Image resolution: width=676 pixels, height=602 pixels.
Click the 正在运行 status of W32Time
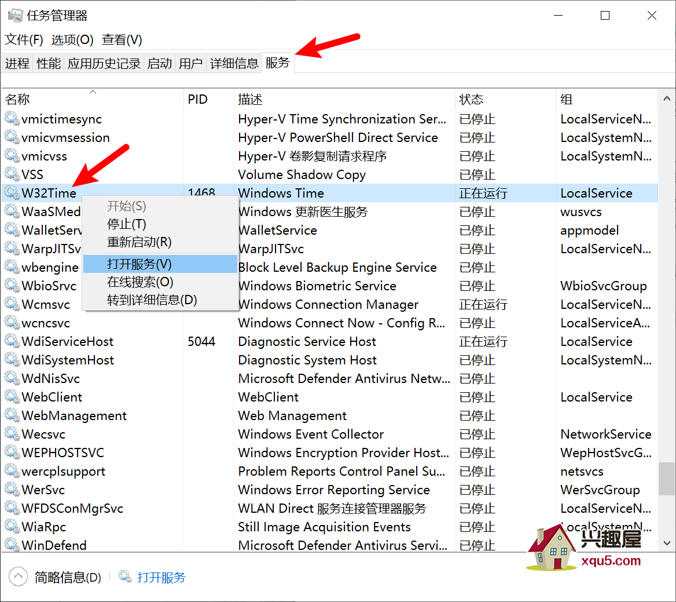click(483, 193)
